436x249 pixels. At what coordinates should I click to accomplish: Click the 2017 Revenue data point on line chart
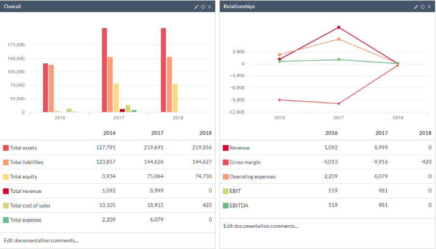[339, 27]
